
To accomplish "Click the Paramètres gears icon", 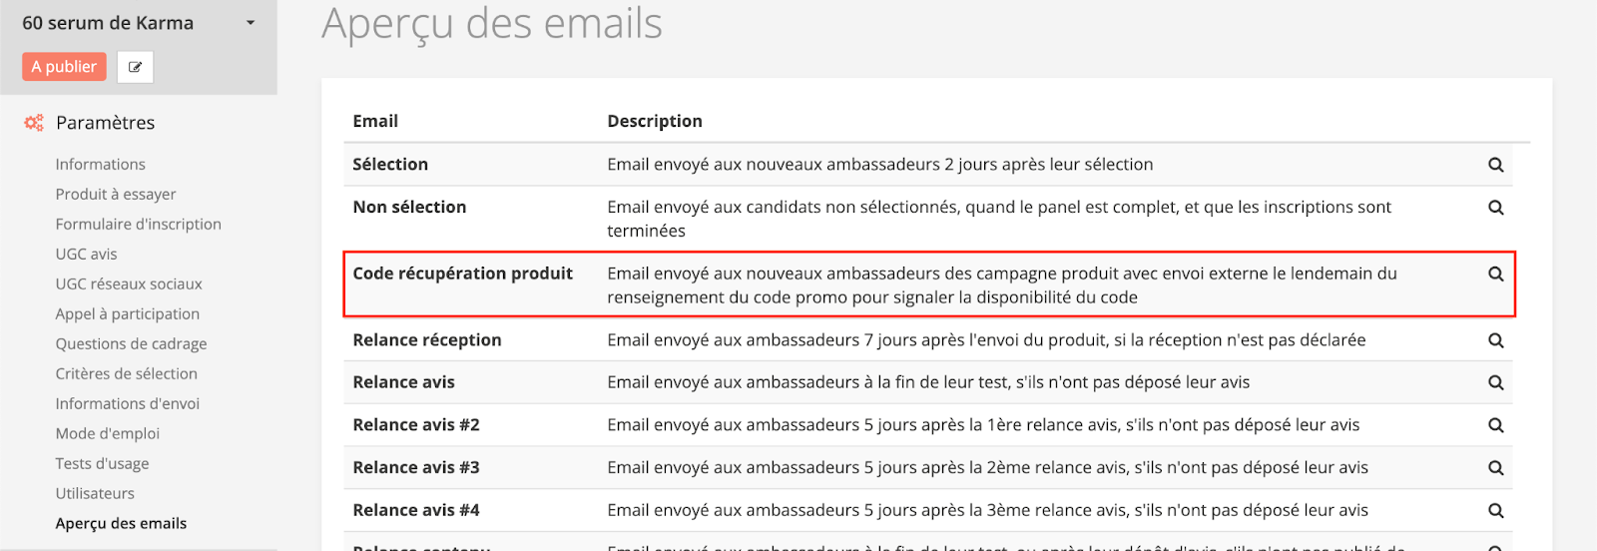I will point(34,123).
